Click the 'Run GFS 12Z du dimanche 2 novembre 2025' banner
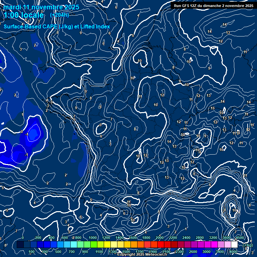The height and width of the screenshot is (257, 257). [x=213, y=6]
